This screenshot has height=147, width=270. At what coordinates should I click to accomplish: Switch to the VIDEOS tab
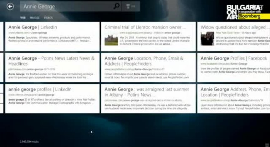(48, 18)
